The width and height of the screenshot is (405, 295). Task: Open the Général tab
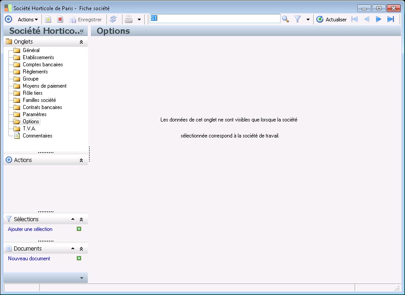[31, 50]
